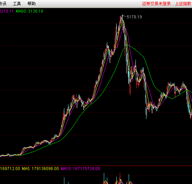Click the 3210.11 moving average value
The width and height of the screenshot is (192, 184).
tap(6, 11)
